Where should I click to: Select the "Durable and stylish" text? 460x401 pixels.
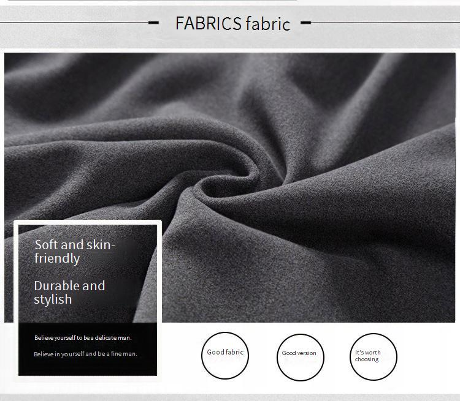pos(69,292)
